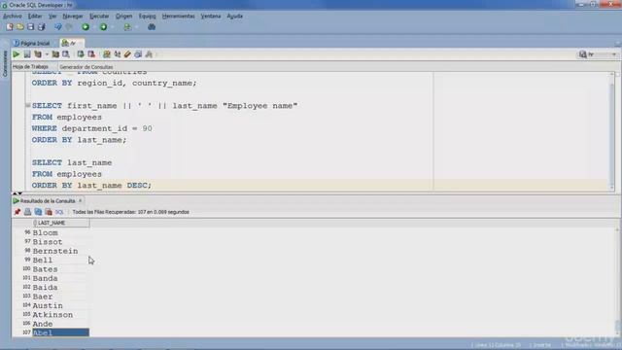The height and width of the screenshot is (350, 622).
Task: Open the Archivo menu
Action: click(13, 17)
